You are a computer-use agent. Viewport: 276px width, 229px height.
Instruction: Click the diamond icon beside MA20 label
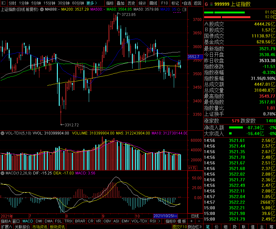click(x=178, y=9)
